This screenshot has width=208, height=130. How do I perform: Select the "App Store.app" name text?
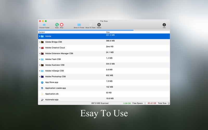click(x=51, y=82)
